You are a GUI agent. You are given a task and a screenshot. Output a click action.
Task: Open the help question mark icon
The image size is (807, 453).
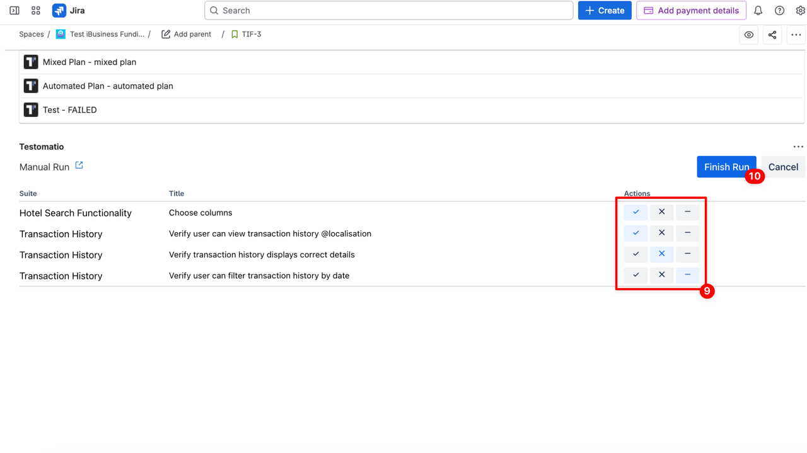click(x=779, y=11)
